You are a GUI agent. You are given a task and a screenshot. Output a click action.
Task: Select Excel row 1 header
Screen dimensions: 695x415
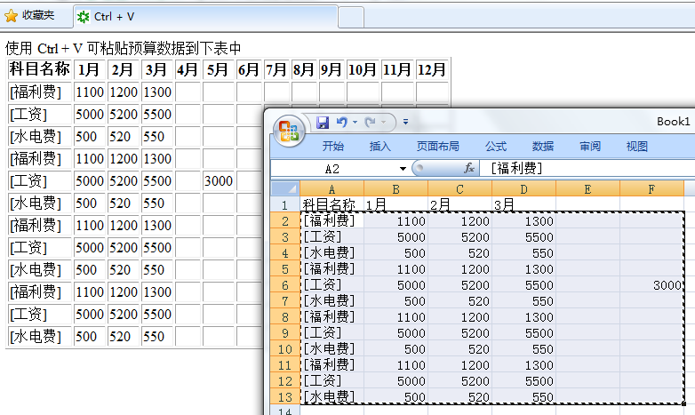click(285, 205)
